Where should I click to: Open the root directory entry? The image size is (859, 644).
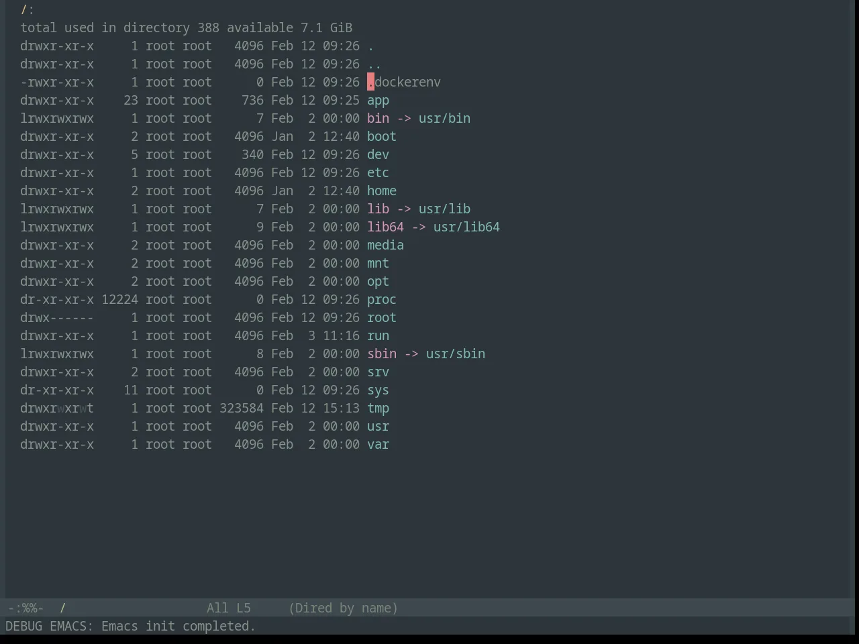382,318
